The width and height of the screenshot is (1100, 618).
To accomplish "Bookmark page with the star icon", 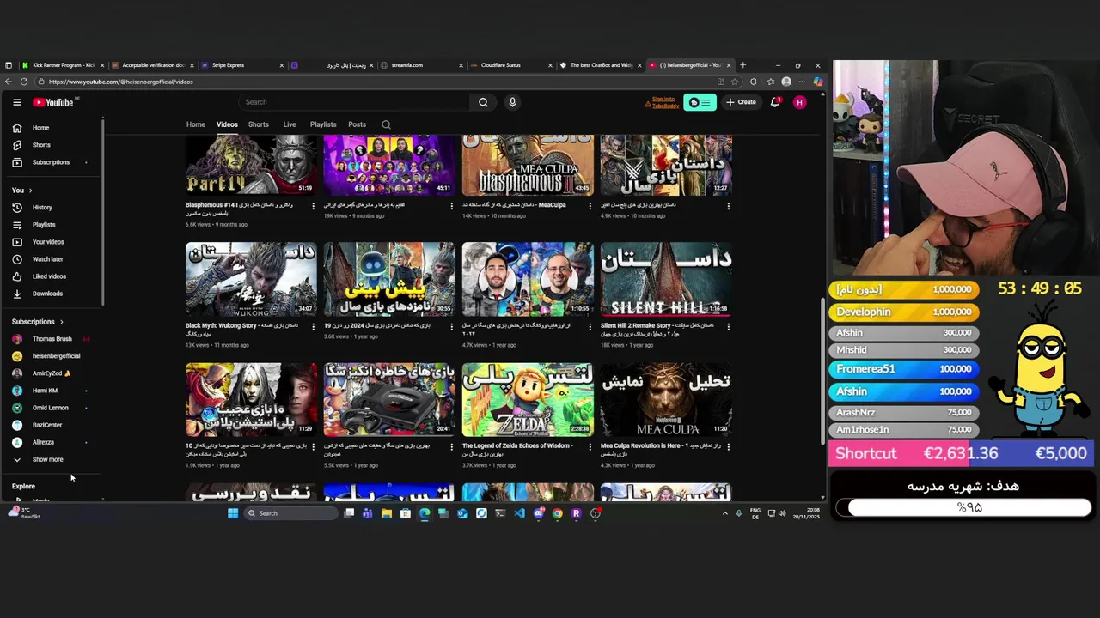I will (x=735, y=82).
